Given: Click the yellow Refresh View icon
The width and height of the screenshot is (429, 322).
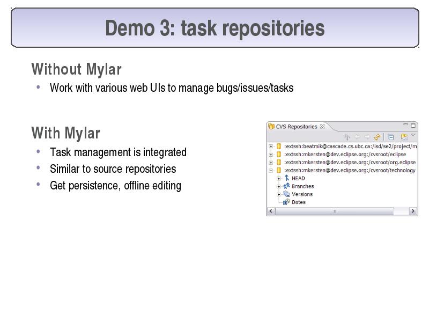Looking at the screenshot, I should click(x=378, y=137).
